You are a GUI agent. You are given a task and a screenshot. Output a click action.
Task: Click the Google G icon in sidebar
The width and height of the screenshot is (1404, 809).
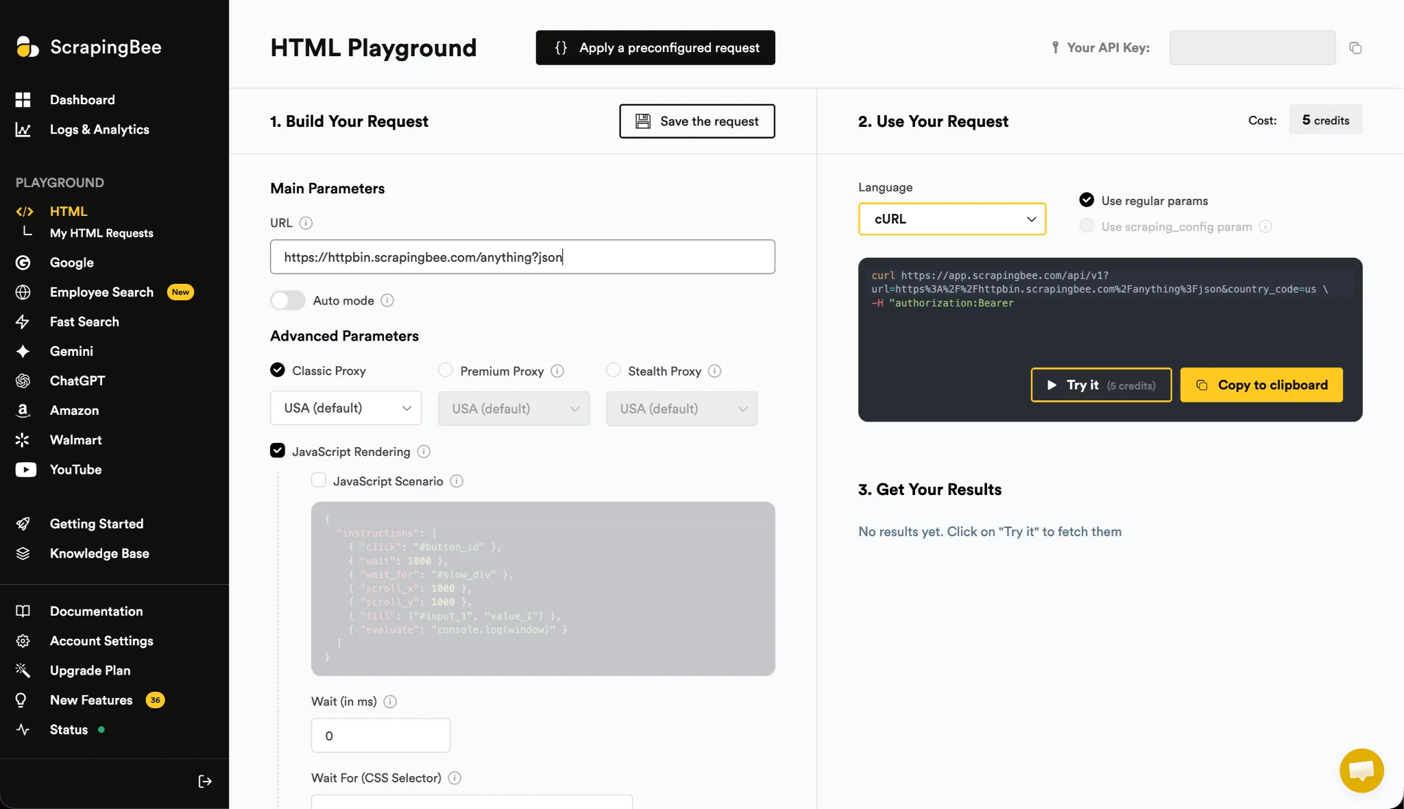[x=23, y=263]
